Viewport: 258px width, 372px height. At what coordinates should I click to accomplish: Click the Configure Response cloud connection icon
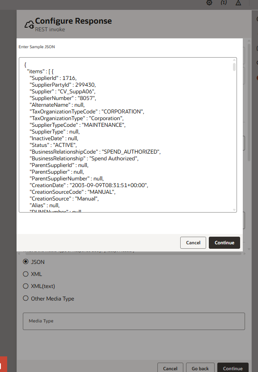pyautogui.click(x=29, y=25)
